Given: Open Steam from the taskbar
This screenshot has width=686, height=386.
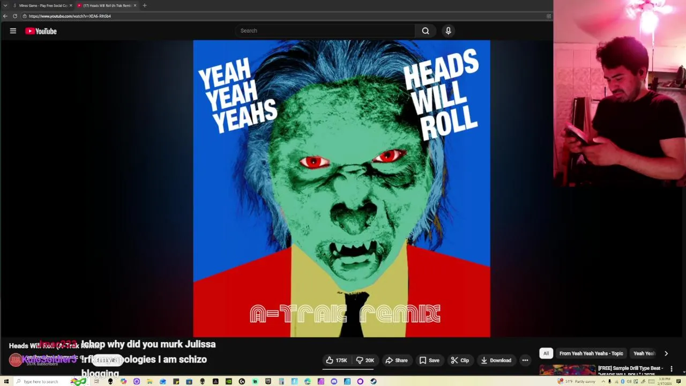Looking at the screenshot, I should [373, 381].
